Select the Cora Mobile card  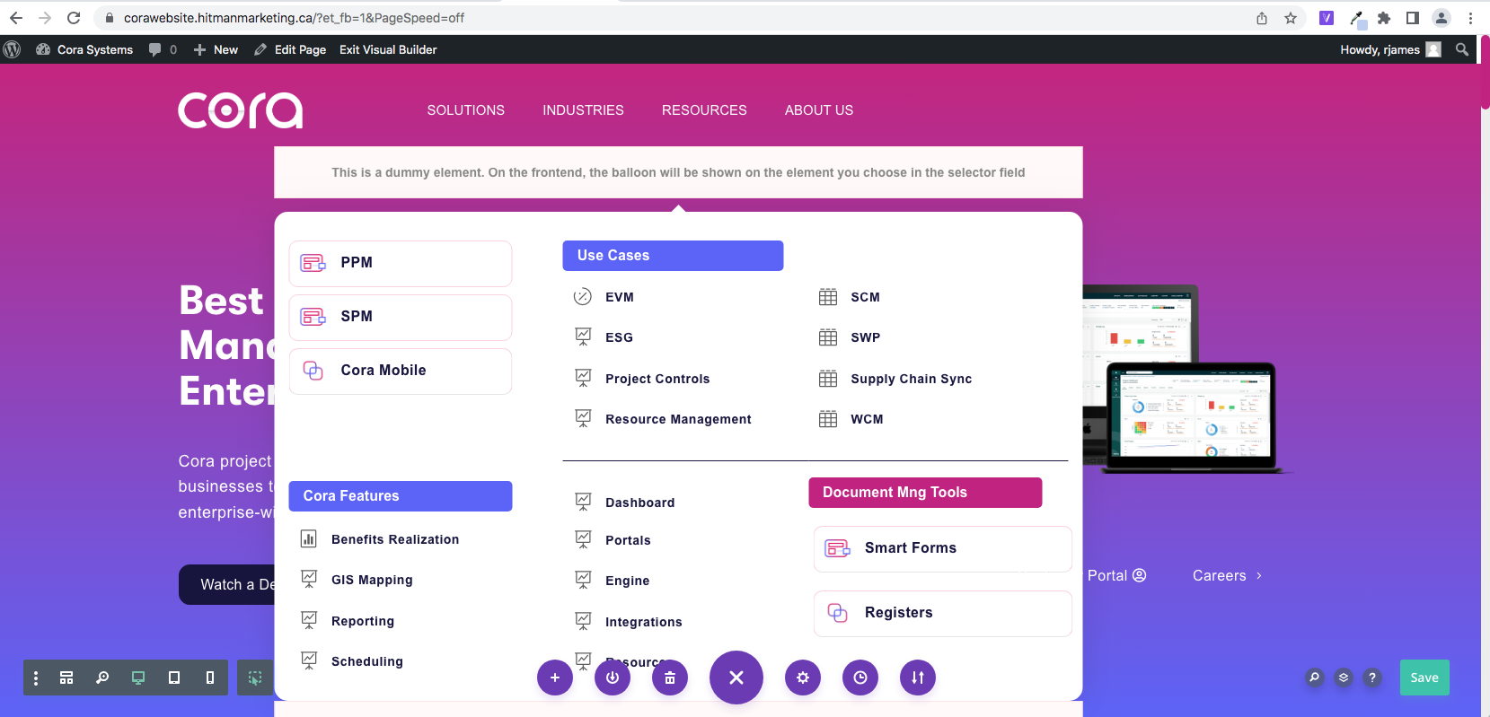(x=401, y=371)
